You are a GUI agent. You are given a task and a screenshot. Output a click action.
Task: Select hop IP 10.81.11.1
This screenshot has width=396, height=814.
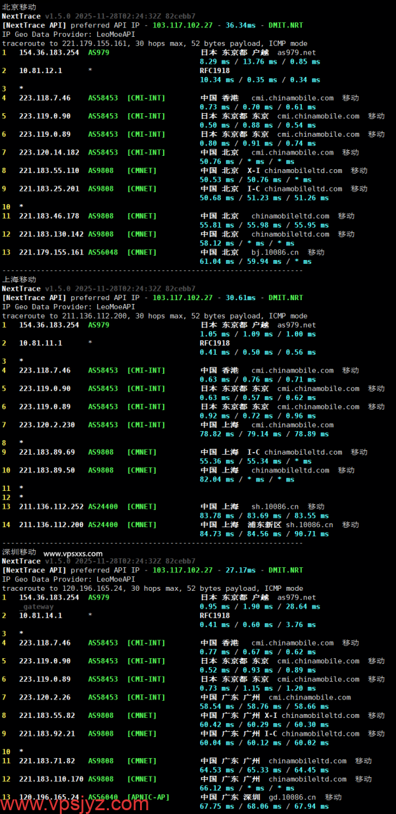41,343
